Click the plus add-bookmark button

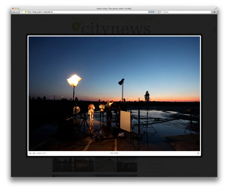22,12
